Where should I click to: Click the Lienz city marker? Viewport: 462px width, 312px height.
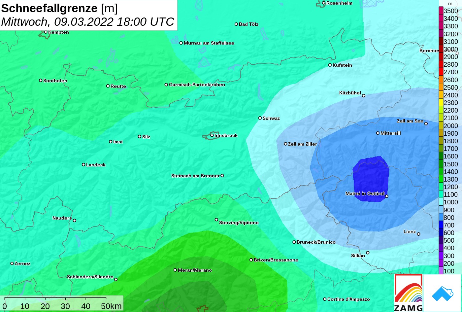[x=418, y=234]
